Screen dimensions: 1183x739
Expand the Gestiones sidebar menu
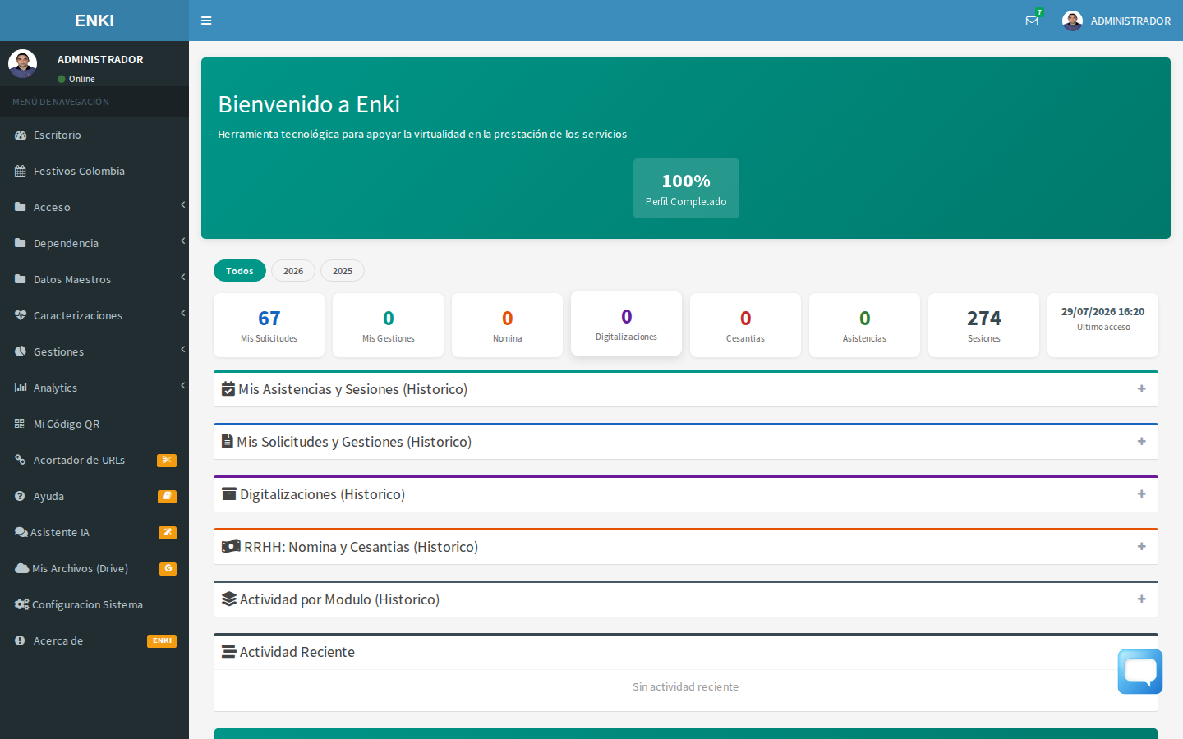point(94,351)
